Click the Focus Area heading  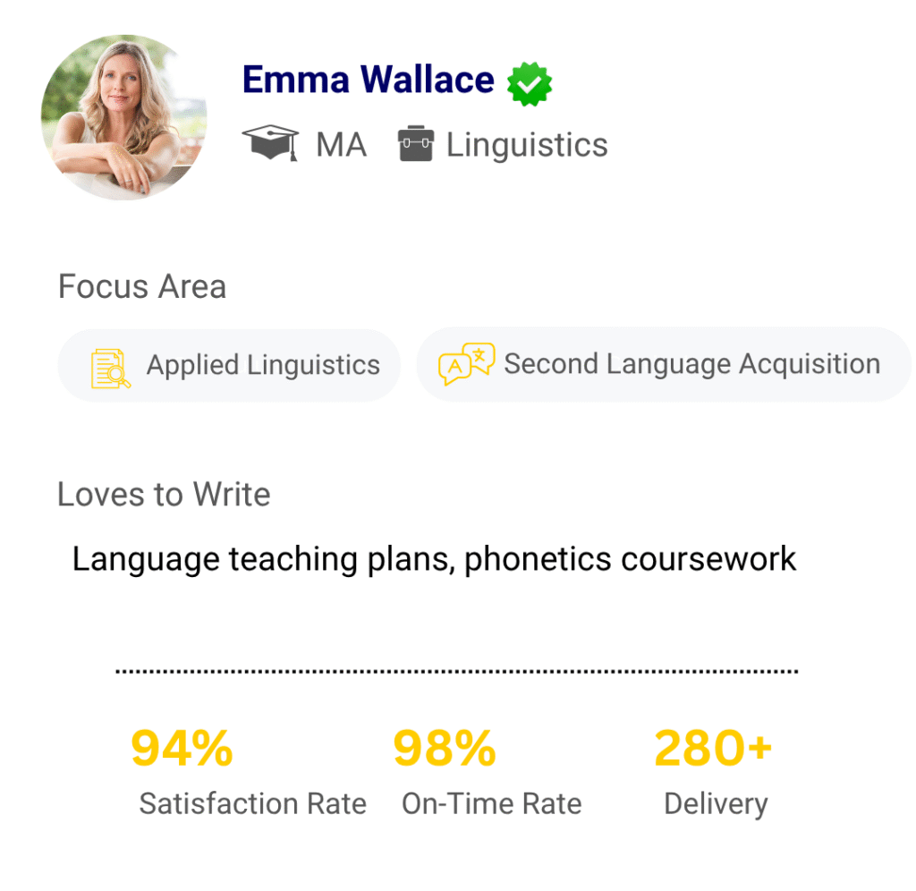[141, 287]
